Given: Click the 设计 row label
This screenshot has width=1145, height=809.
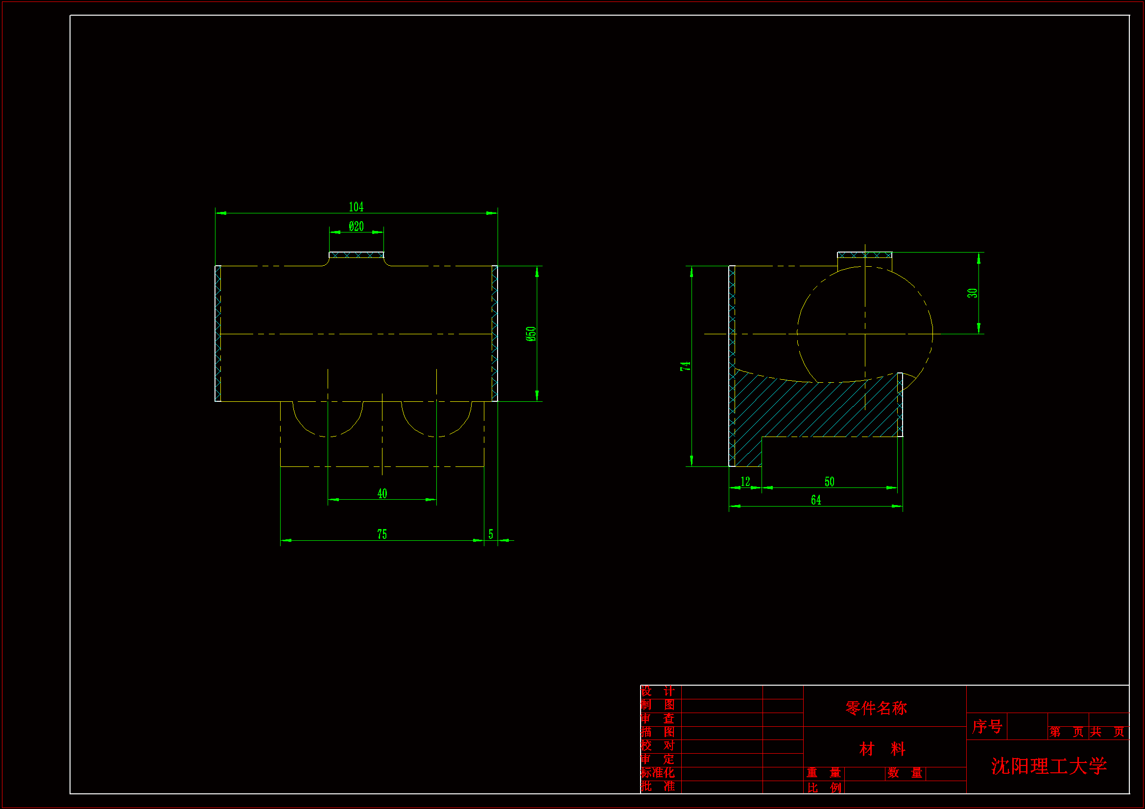Looking at the screenshot, I should (x=658, y=692).
